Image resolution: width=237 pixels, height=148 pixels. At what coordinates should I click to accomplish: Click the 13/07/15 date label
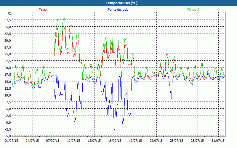tap(94, 141)
